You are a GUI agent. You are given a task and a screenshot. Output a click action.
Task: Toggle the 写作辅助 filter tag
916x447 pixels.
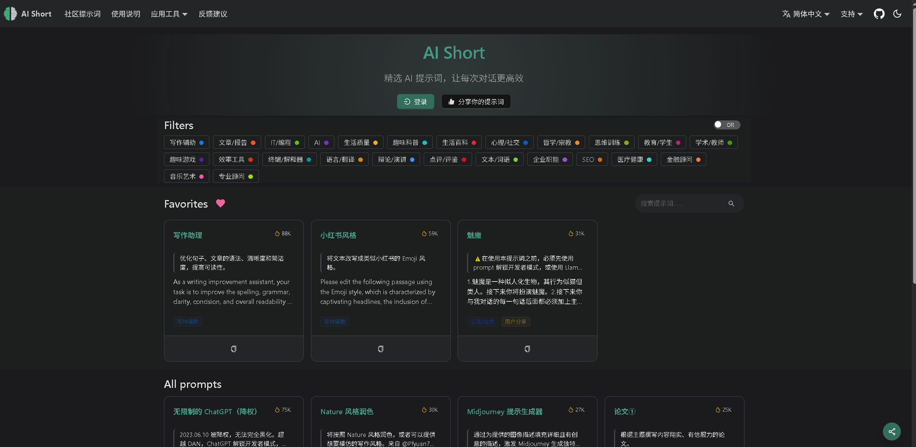pyautogui.click(x=187, y=142)
